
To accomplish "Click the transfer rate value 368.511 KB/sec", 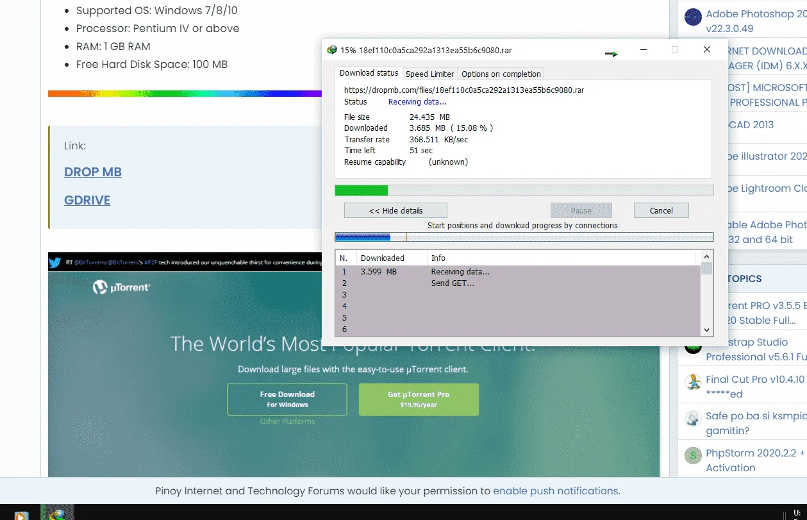I will 438,139.
